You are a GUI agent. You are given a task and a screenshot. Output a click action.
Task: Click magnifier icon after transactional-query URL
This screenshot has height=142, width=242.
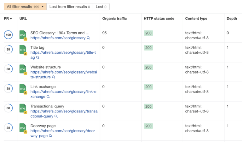(56, 116)
